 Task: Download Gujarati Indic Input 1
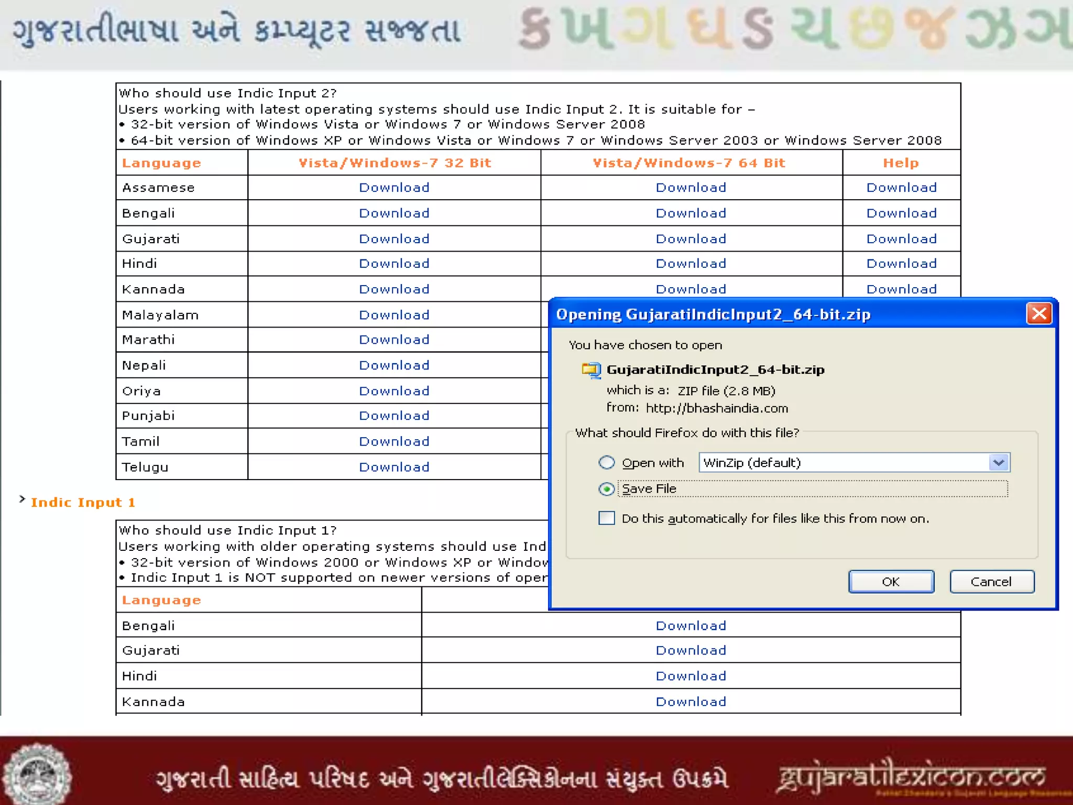[x=691, y=650]
